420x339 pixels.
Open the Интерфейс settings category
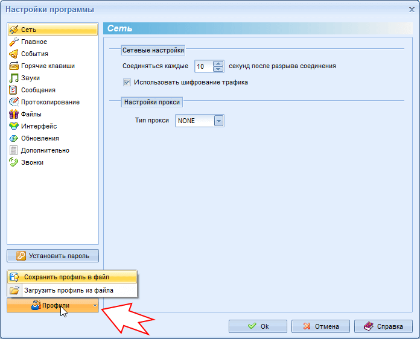[52, 126]
